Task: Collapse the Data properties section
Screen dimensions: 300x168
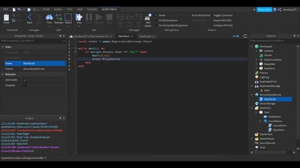Action: 2,47
